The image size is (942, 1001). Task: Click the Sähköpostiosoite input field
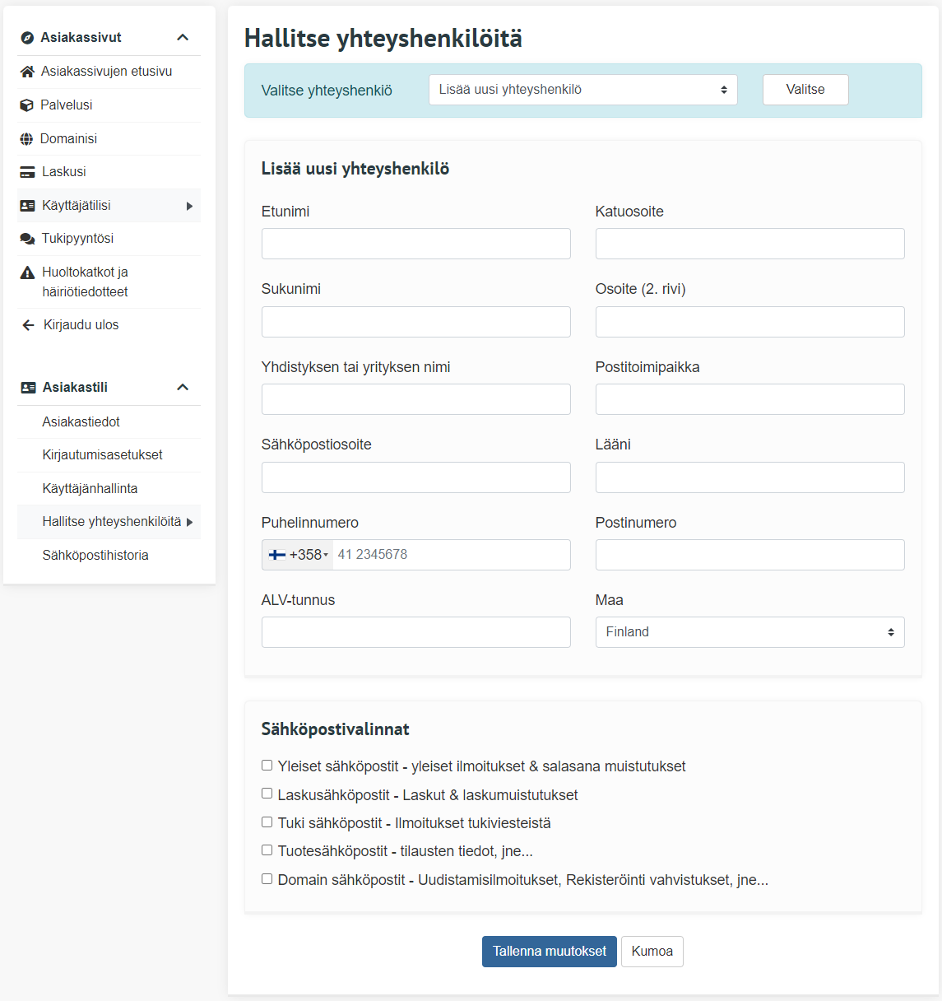pyautogui.click(x=415, y=477)
